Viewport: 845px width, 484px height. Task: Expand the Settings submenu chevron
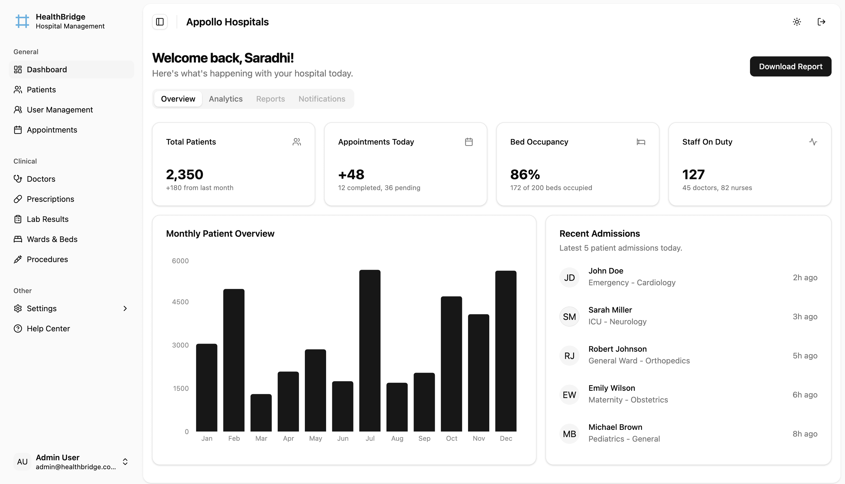[x=125, y=308]
